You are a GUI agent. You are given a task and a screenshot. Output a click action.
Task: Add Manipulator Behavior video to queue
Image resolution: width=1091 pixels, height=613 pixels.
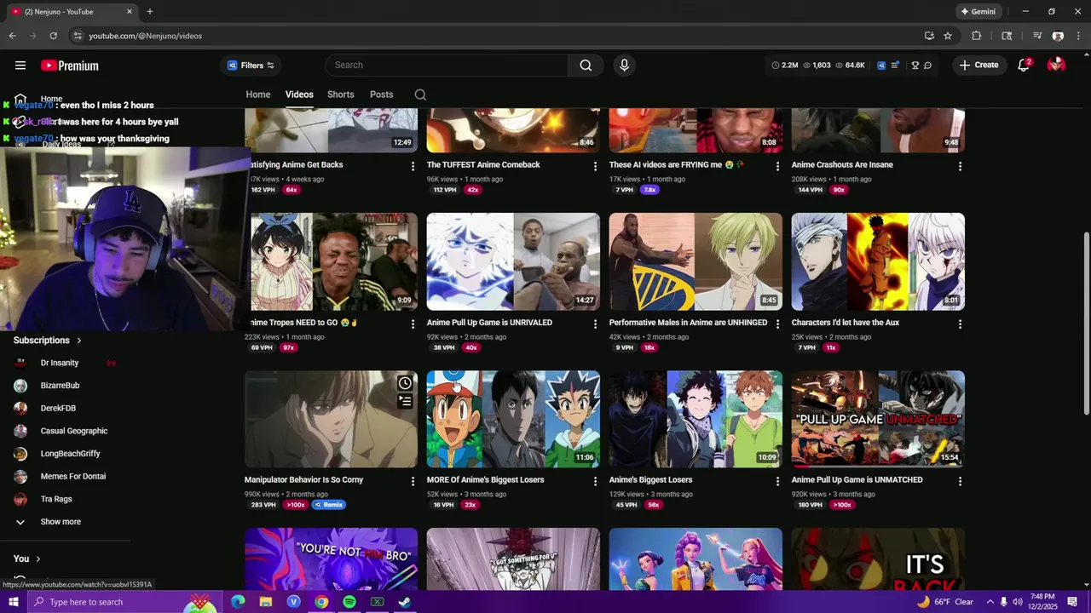[x=405, y=401]
